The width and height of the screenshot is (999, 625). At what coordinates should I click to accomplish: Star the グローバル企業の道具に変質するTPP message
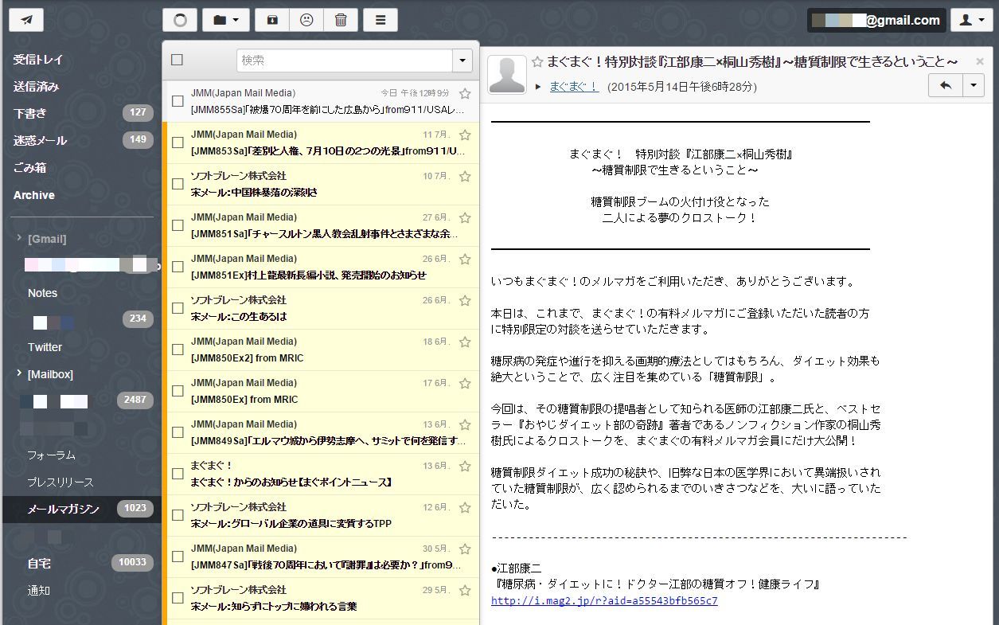(465, 508)
